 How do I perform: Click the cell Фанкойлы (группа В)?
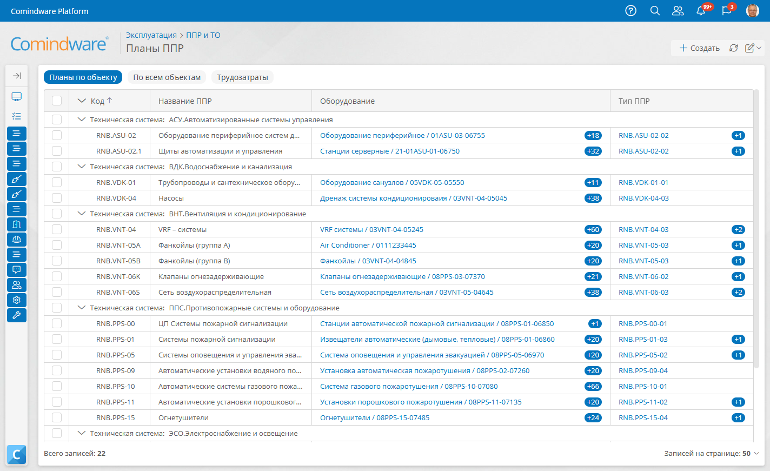[194, 261]
